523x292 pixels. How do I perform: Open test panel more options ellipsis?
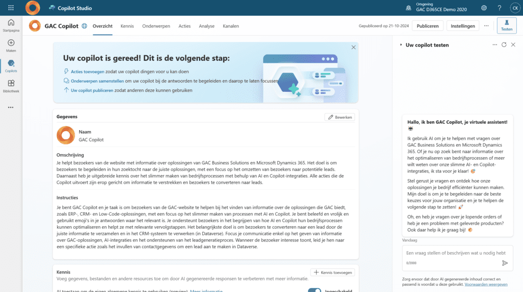494,44
